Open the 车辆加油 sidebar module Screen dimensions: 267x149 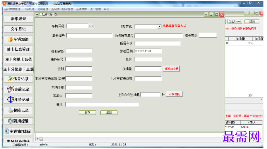18,40
